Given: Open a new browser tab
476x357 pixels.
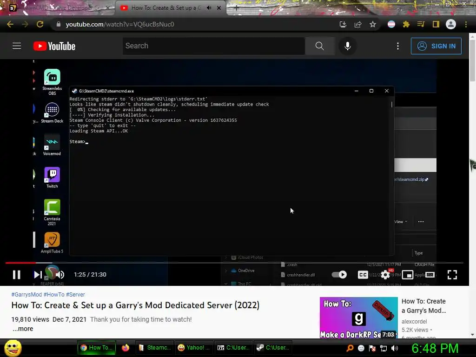Looking at the screenshot, I should click(x=236, y=8).
